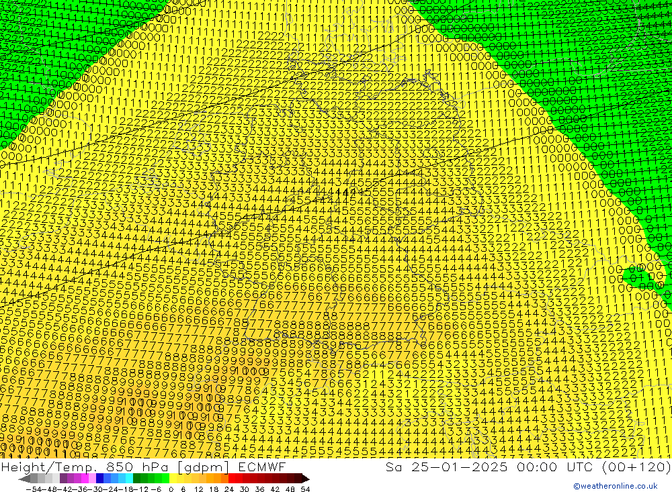The image size is (672, 492).
Task: Click the left arrow end of color scale
Action: [x=24, y=479]
